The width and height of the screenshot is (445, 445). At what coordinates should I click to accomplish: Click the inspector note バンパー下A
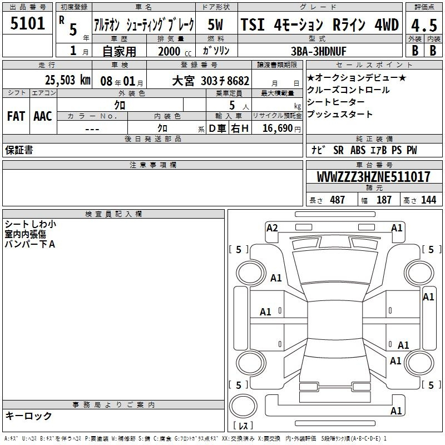[x=29, y=244]
